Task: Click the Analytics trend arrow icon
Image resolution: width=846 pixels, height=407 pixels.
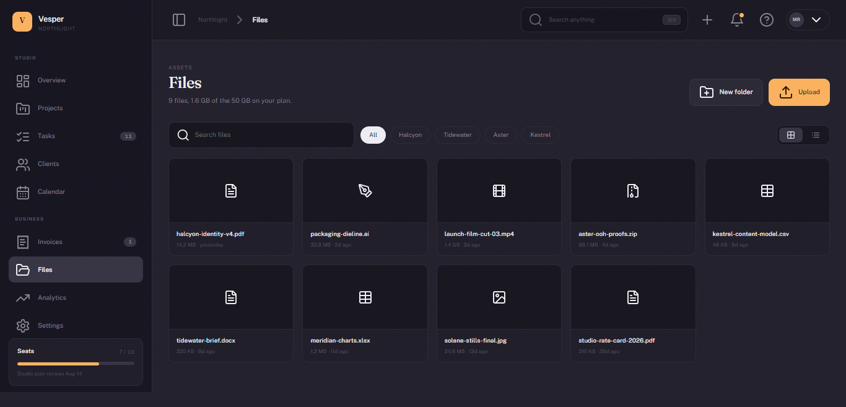Action: pos(23,298)
